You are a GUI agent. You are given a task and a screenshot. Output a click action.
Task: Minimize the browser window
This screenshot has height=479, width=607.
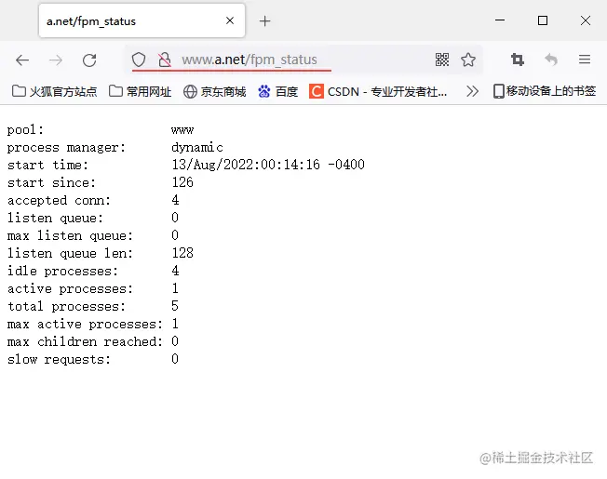500,20
